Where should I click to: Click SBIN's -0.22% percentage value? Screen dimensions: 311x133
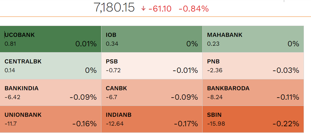[286, 124]
